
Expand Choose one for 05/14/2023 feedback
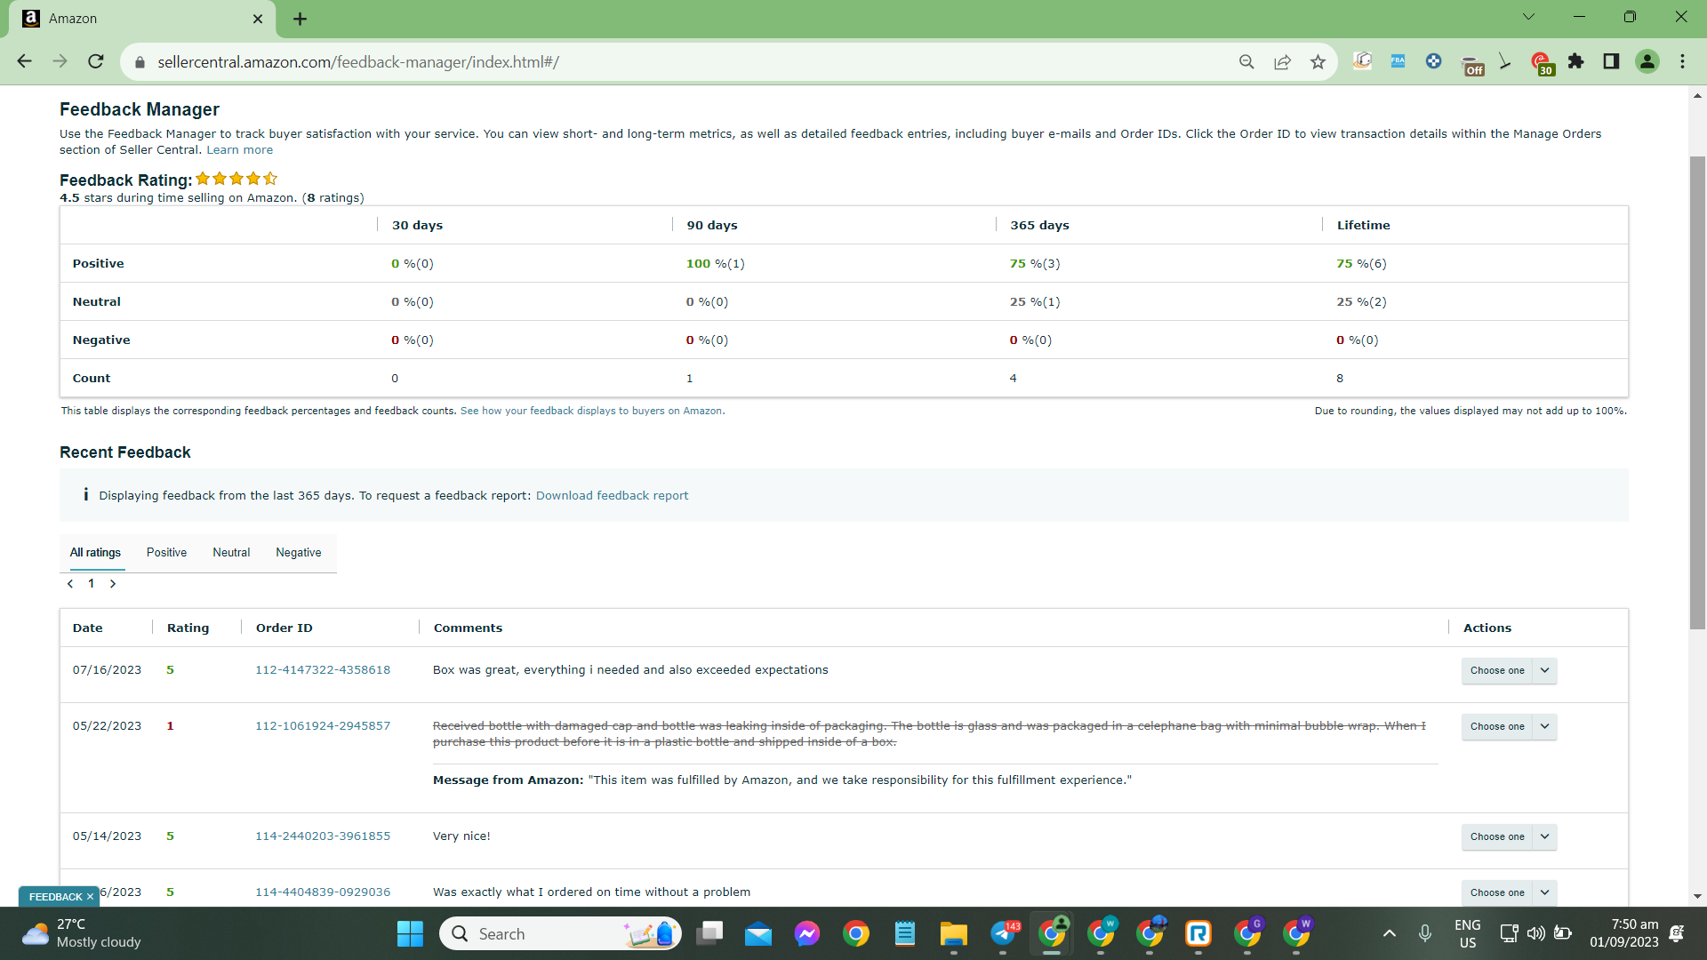[1509, 836]
